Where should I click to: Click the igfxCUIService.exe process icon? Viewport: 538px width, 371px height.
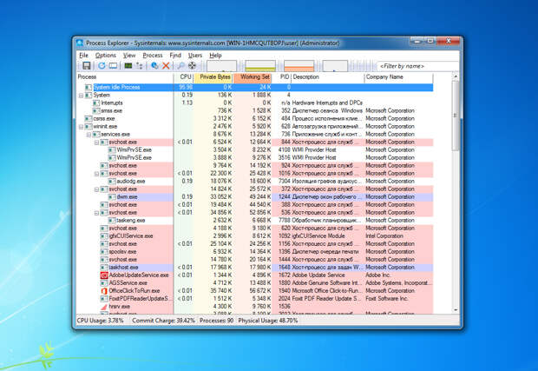104,236
